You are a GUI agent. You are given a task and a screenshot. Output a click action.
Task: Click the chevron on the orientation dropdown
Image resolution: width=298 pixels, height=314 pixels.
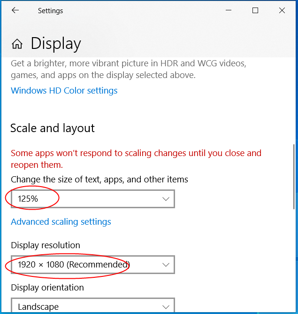click(x=166, y=306)
